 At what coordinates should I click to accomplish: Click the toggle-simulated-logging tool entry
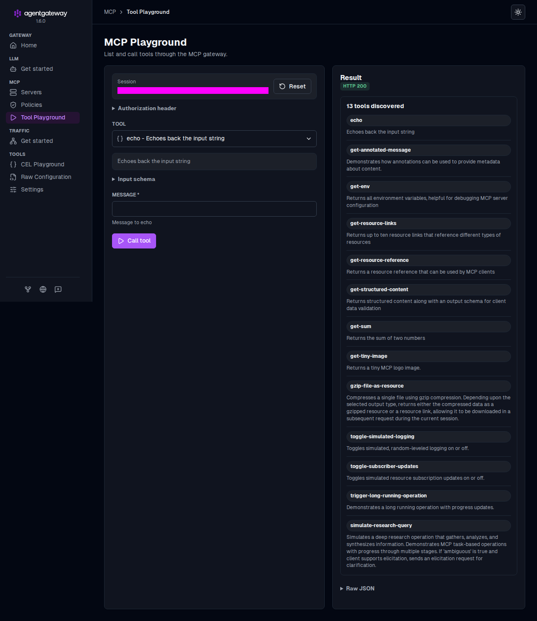429,437
